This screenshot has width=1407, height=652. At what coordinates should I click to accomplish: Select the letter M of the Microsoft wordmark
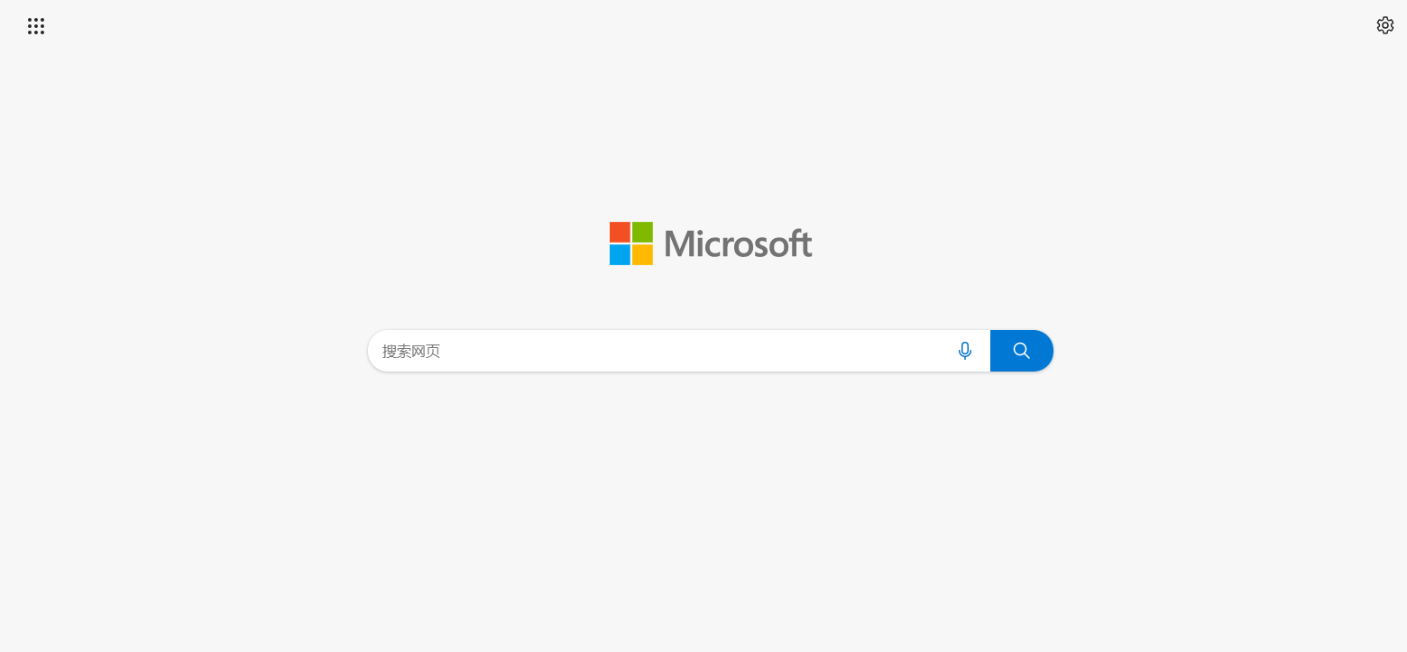(x=679, y=243)
